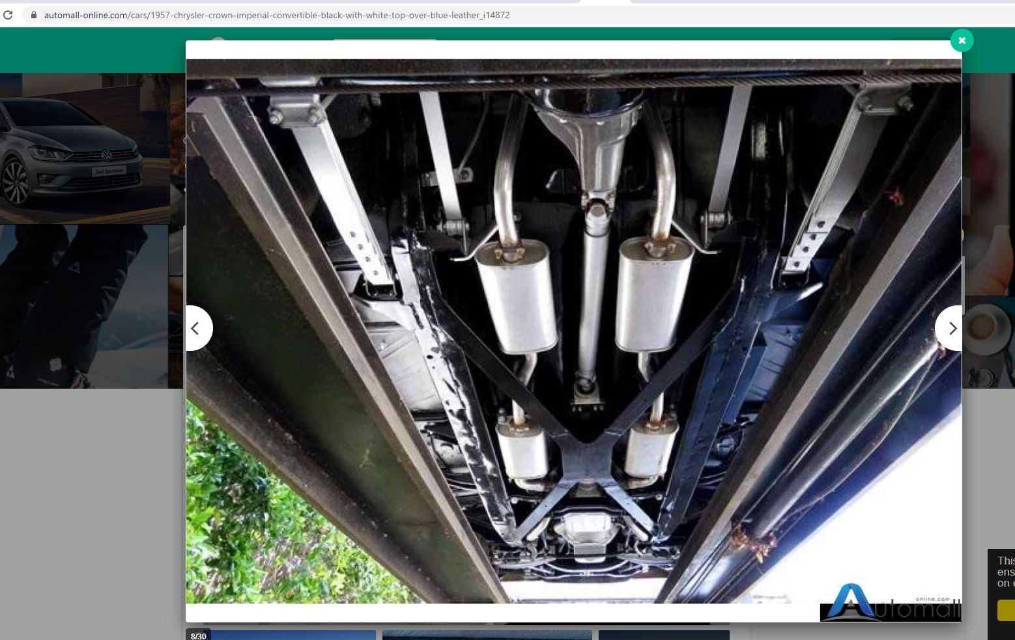Open the skier advertisement image

(x=83, y=306)
